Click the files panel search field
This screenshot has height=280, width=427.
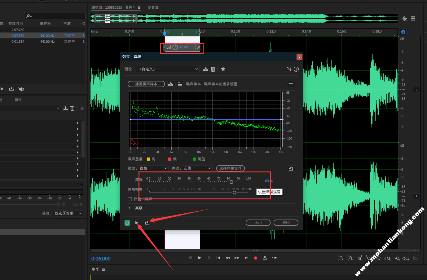pos(55,16)
